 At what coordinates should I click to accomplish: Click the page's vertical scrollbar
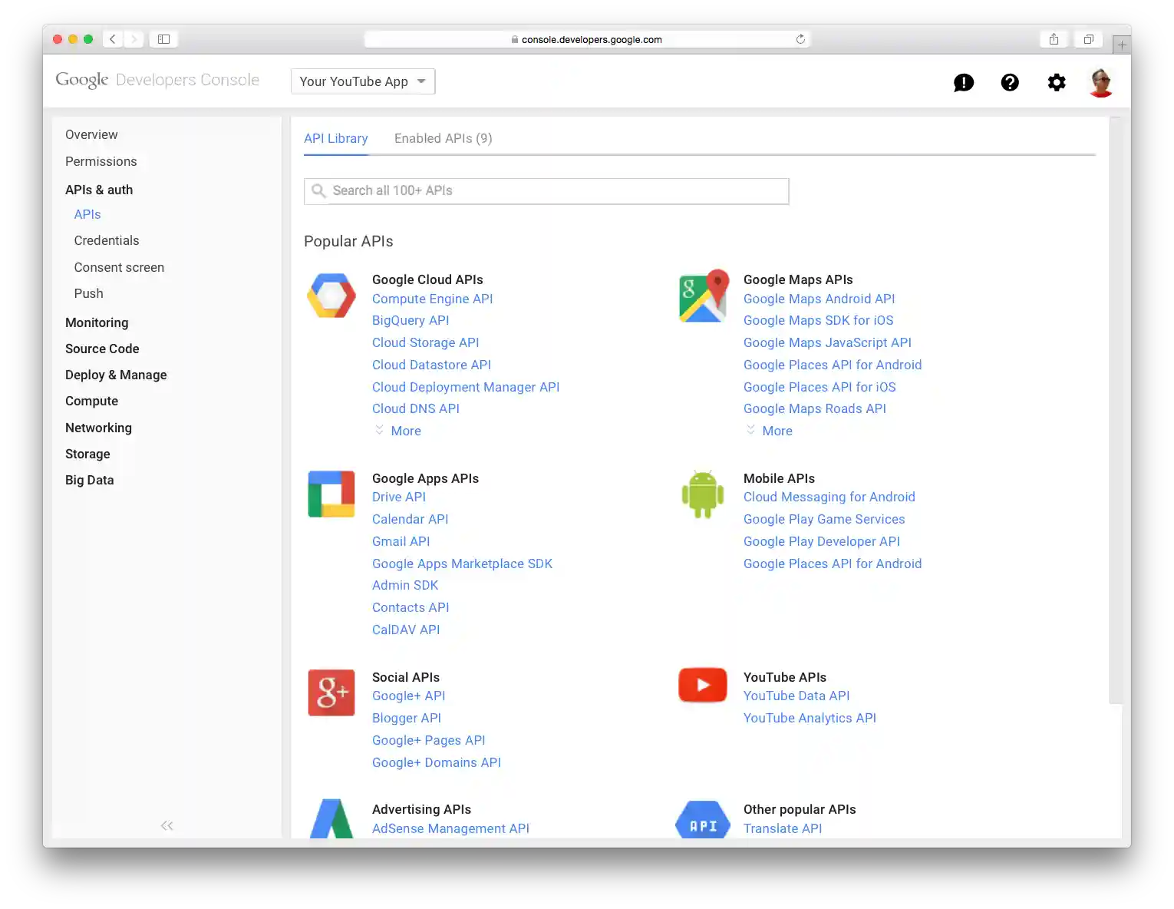(x=1115, y=410)
